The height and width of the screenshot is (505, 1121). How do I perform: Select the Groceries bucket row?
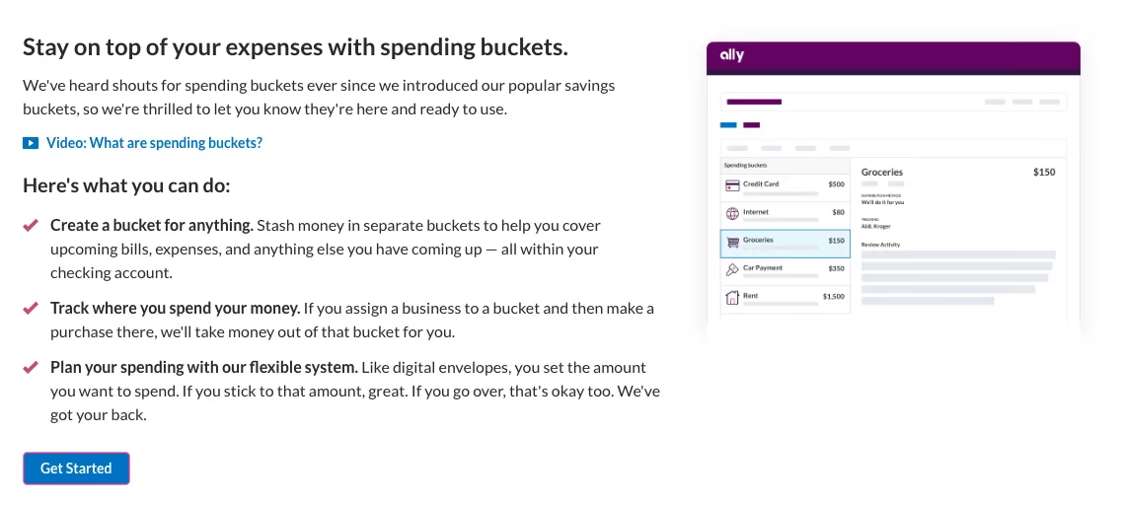click(x=785, y=243)
